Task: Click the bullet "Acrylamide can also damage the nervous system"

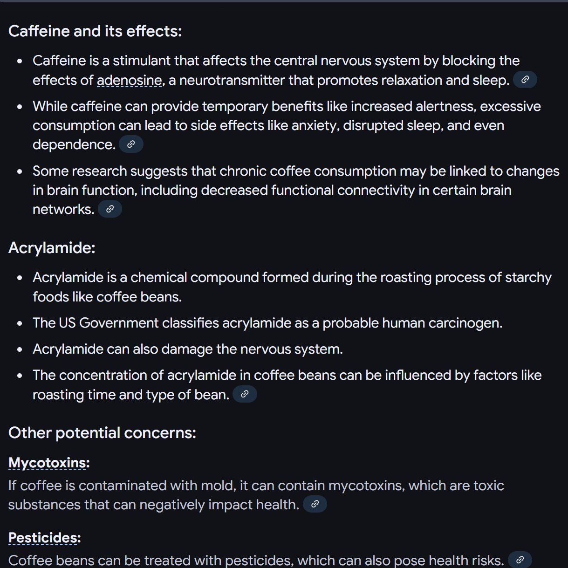Action: (x=187, y=349)
